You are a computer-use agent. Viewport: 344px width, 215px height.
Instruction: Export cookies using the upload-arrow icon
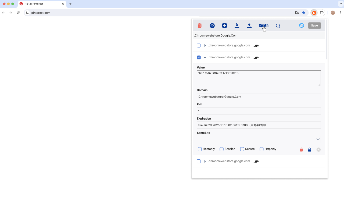[249, 25]
